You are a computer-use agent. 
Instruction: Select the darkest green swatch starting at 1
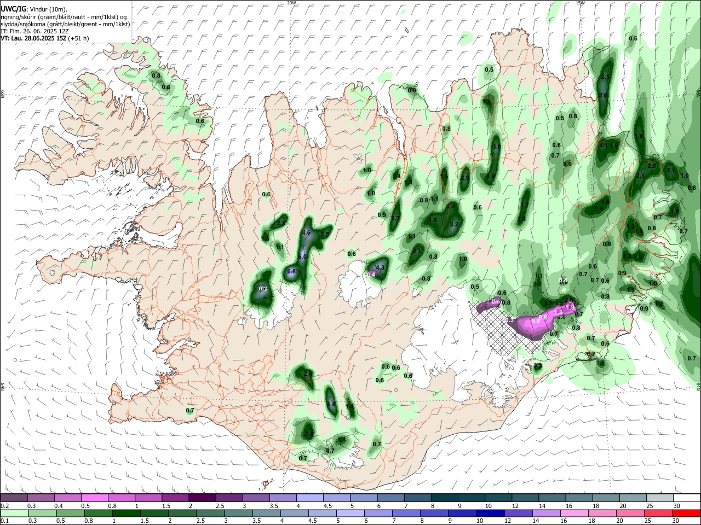coord(127,514)
